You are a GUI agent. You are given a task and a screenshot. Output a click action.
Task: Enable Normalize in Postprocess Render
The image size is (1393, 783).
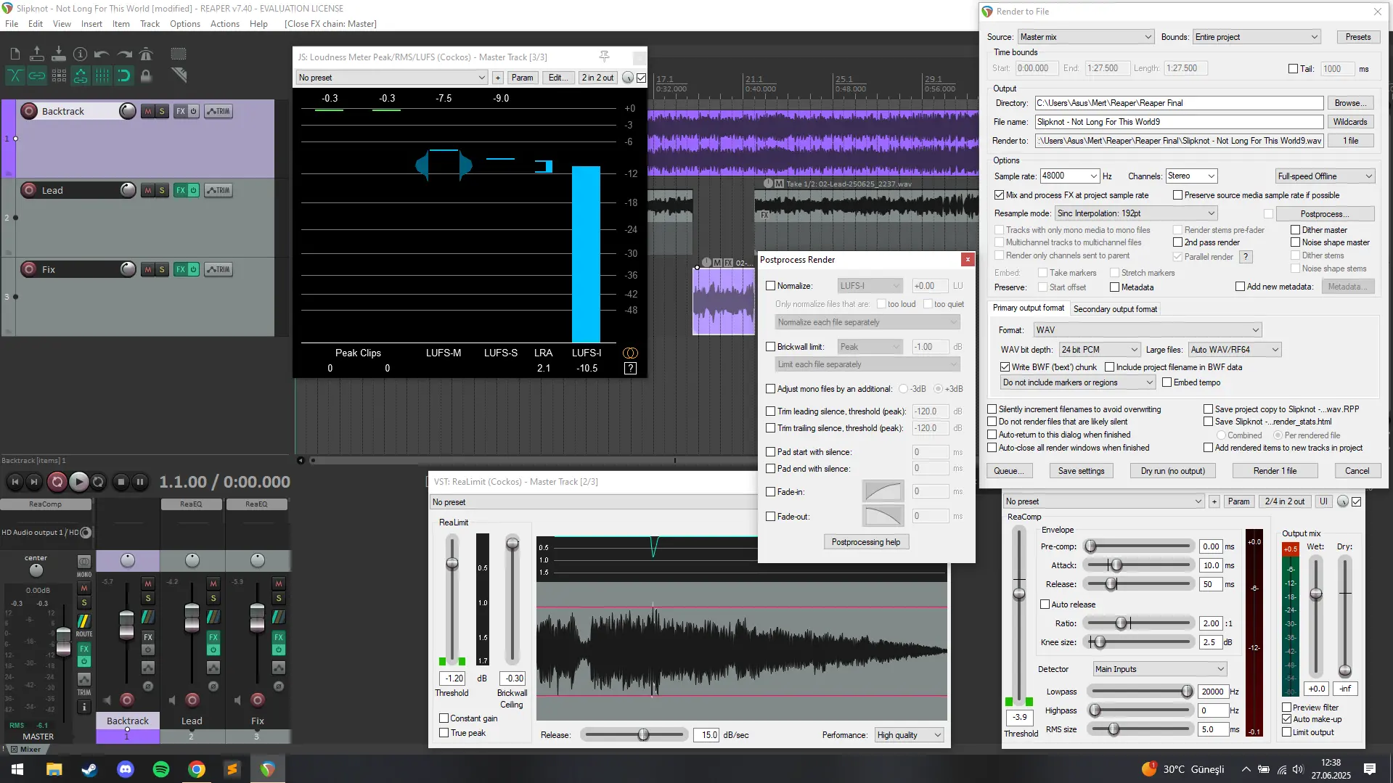771,286
